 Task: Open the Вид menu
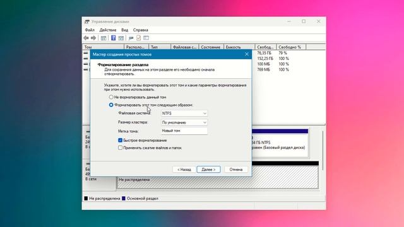click(125, 30)
